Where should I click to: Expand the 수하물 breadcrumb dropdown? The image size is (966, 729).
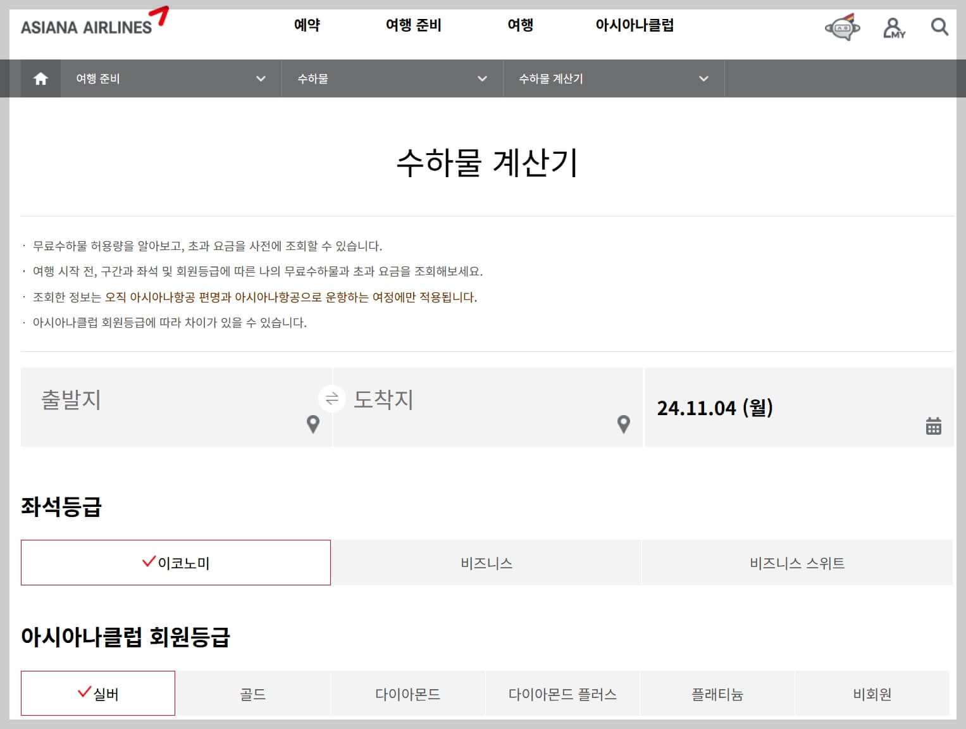pyautogui.click(x=482, y=78)
